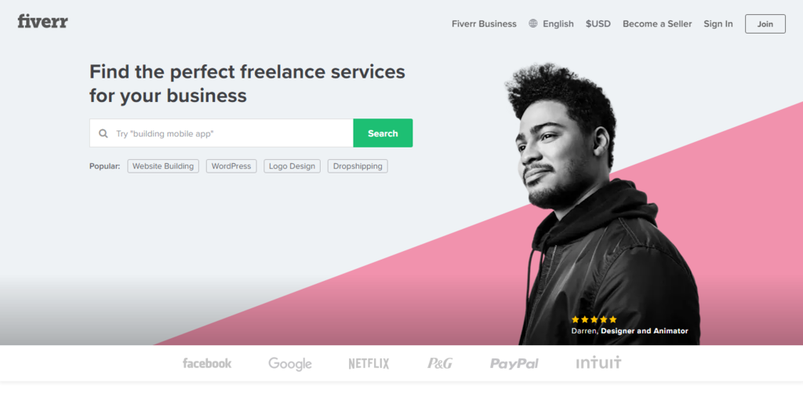The image size is (803, 393).
Task: Click the green Search button
Action: [x=383, y=133]
